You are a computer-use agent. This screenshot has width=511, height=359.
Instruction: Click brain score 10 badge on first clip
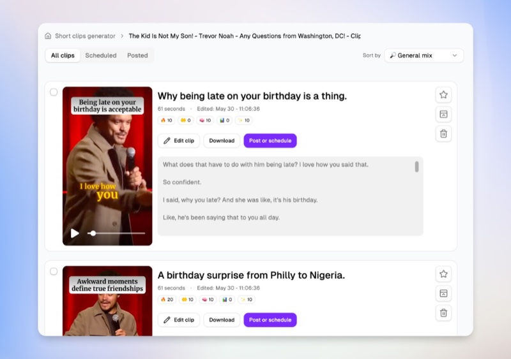point(205,121)
